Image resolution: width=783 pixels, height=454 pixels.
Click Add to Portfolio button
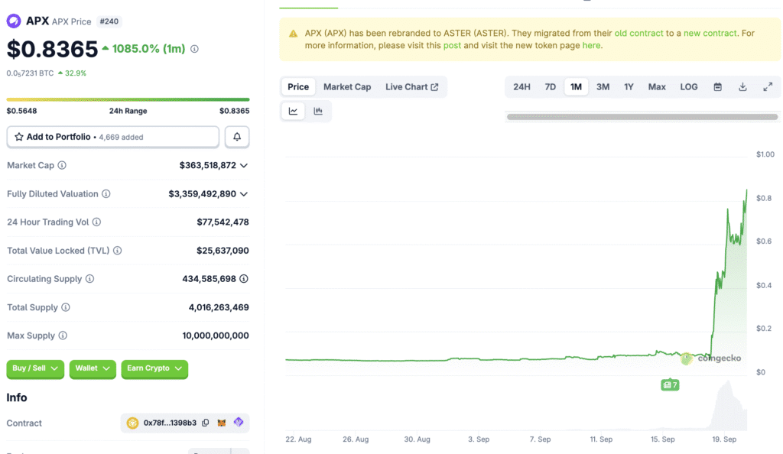113,137
